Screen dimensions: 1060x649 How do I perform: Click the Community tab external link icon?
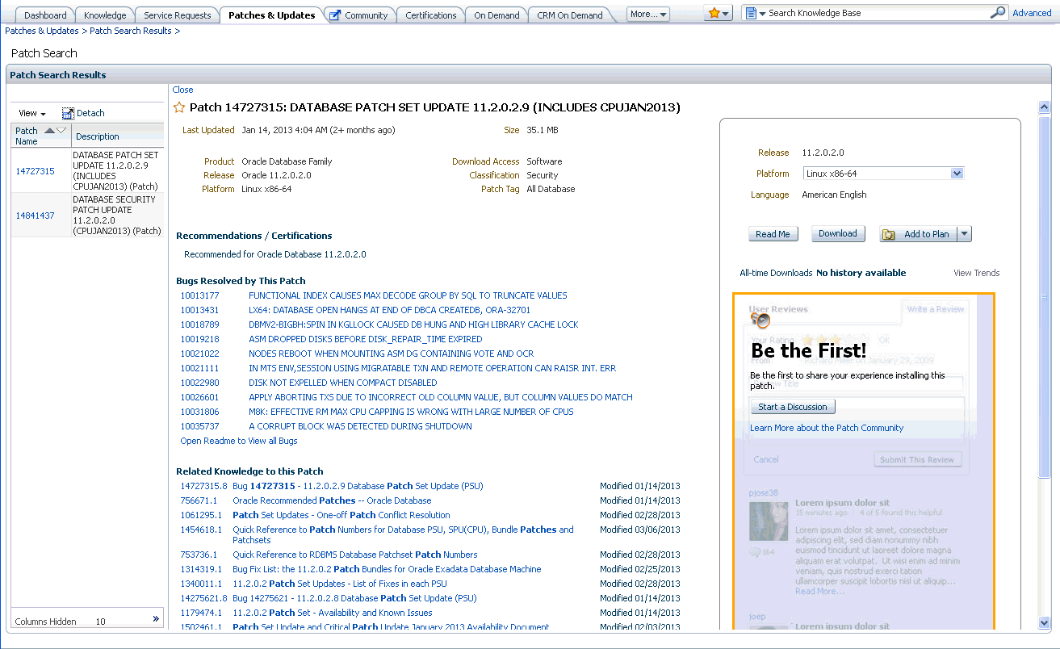tap(335, 15)
